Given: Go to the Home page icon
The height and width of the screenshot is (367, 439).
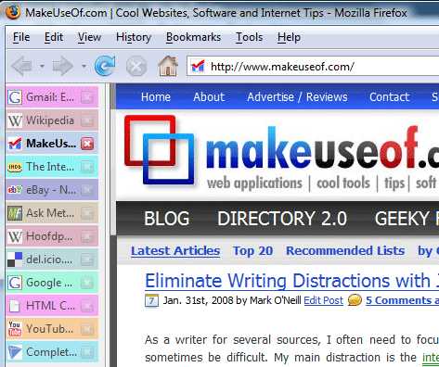Looking at the screenshot, I should (168, 66).
